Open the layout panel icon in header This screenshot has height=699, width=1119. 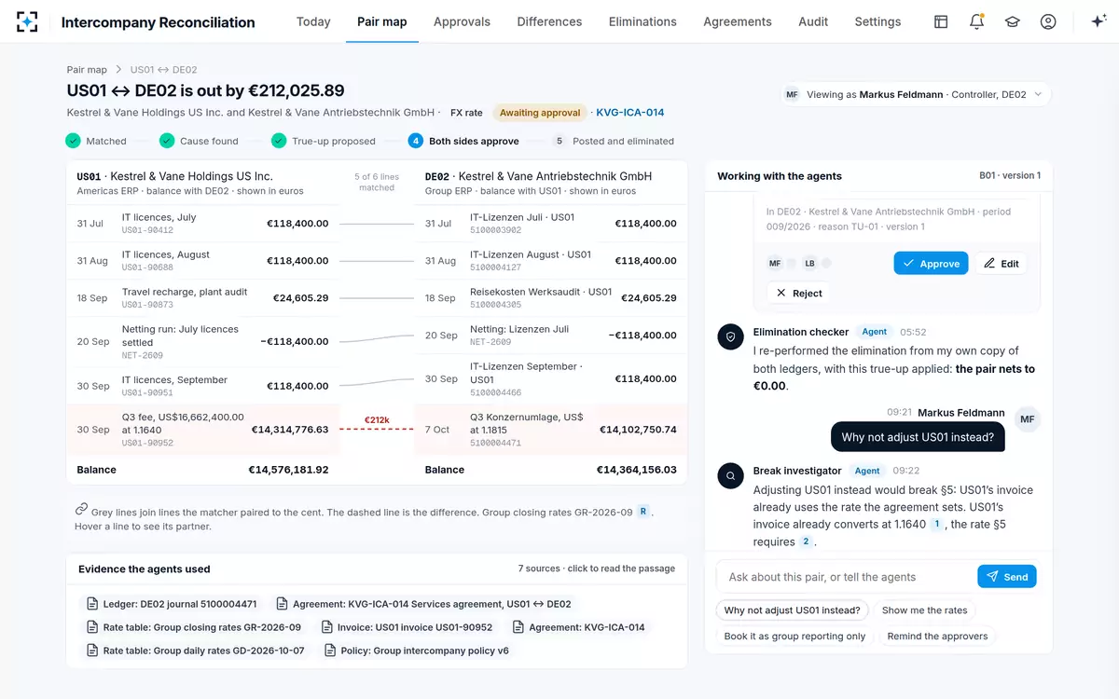pos(941,21)
